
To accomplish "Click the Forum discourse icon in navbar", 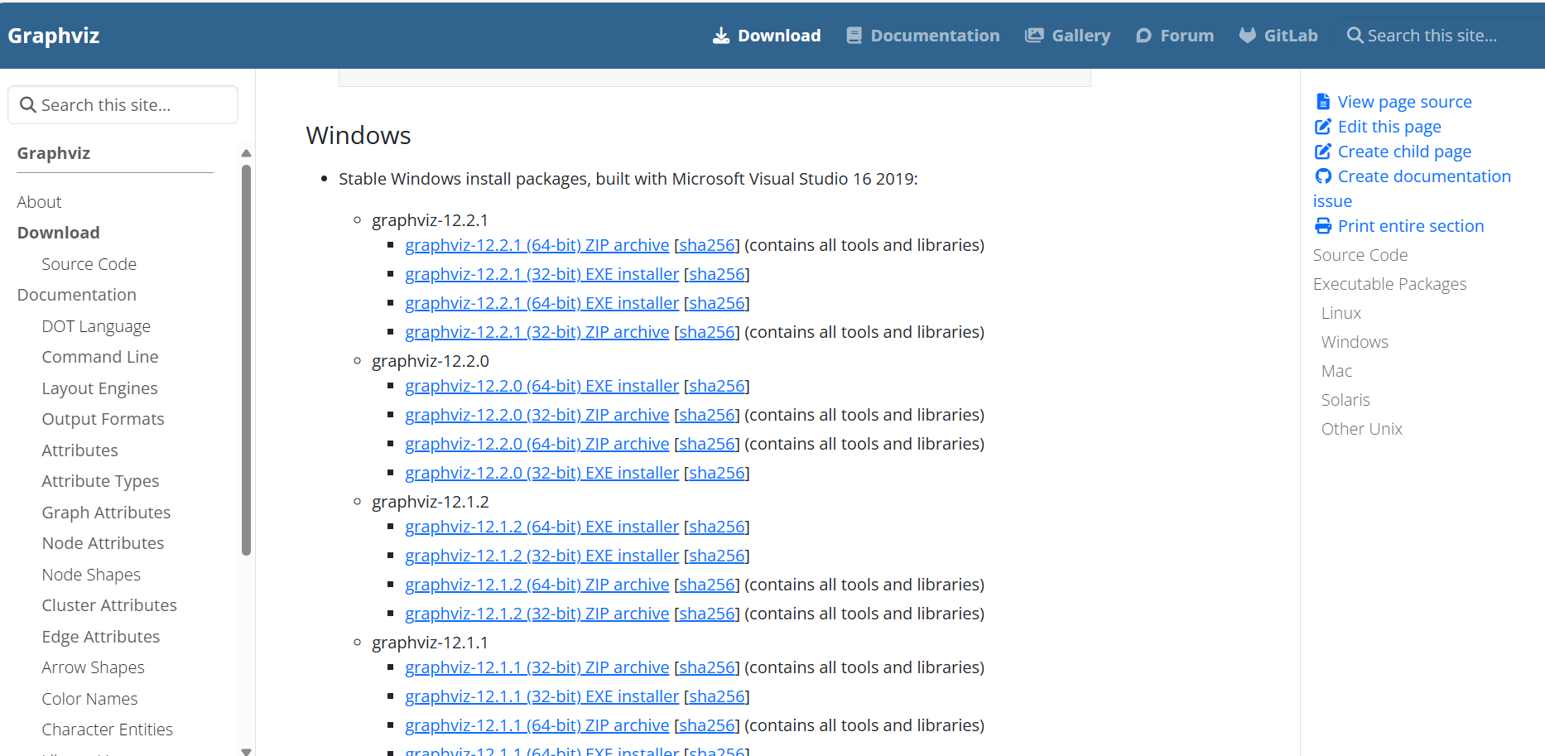I will [x=1143, y=36].
